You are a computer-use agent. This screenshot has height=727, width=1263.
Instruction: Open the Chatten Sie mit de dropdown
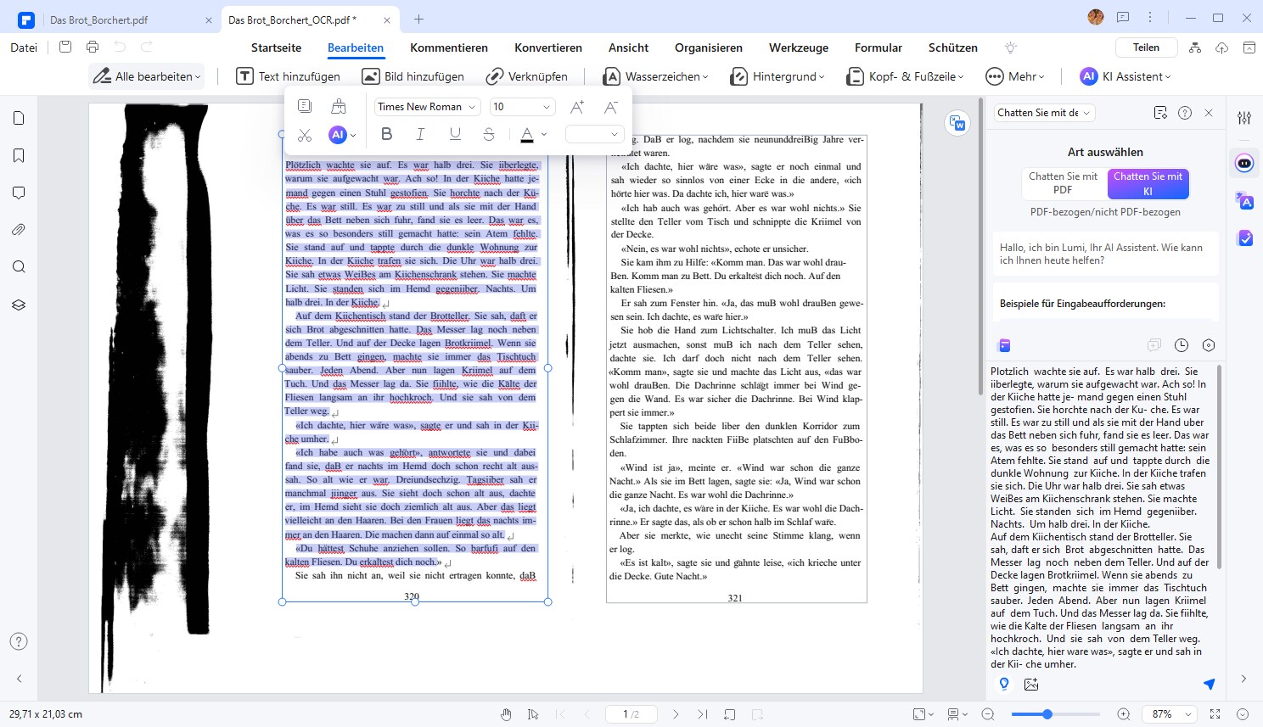pyautogui.click(x=1045, y=113)
